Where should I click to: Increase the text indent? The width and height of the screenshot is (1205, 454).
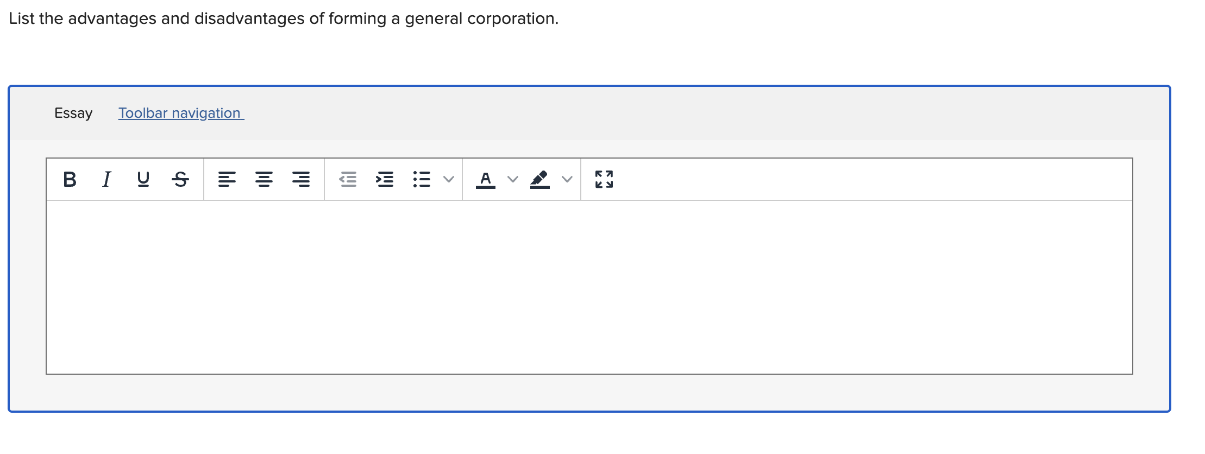(x=385, y=179)
